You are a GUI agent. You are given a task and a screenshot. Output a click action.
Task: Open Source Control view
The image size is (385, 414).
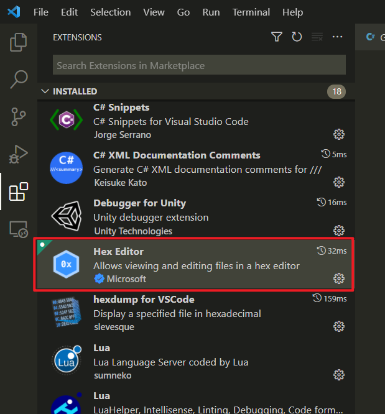coord(19,117)
